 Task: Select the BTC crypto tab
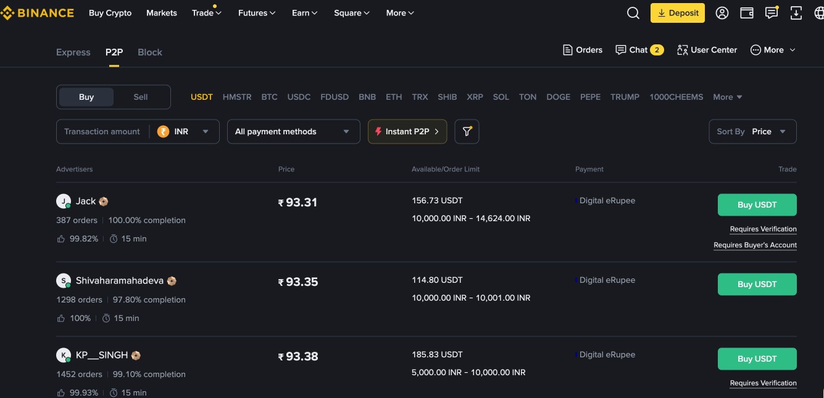(269, 97)
